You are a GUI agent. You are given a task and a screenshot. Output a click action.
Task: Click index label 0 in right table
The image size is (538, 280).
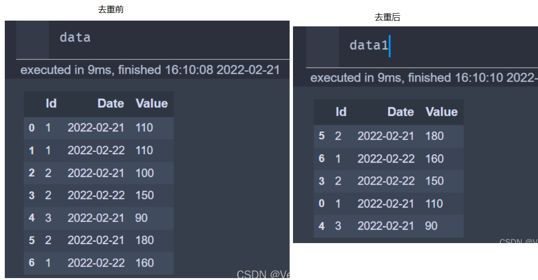point(321,203)
